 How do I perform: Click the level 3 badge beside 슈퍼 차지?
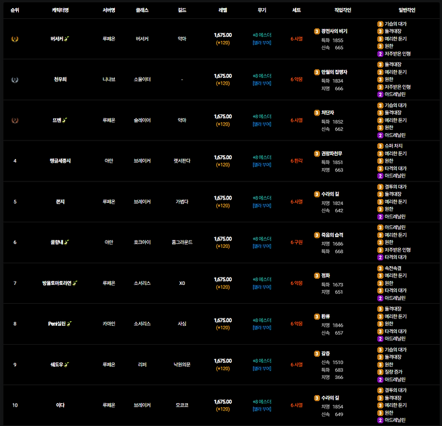tap(380, 146)
